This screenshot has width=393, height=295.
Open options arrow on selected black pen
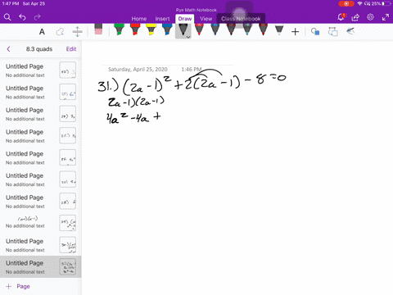(188, 37)
